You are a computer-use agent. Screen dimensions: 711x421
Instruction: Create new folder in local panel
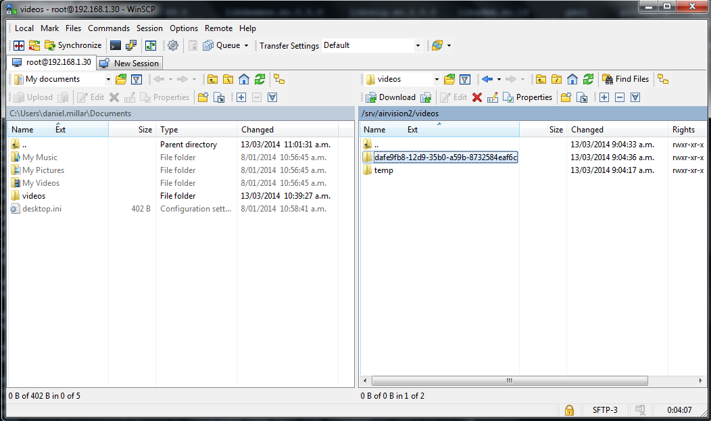tap(203, 97)
